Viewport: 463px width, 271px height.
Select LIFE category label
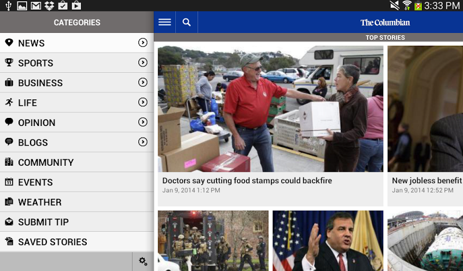pyautogui.click(x=27, y=103)
